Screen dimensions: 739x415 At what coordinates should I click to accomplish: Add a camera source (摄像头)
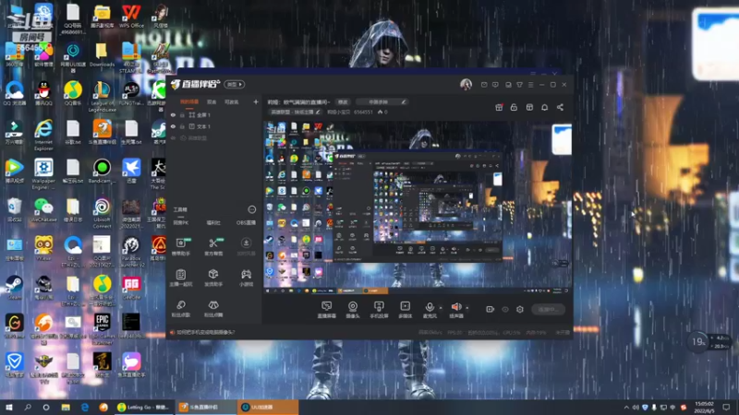click(353, 310)
